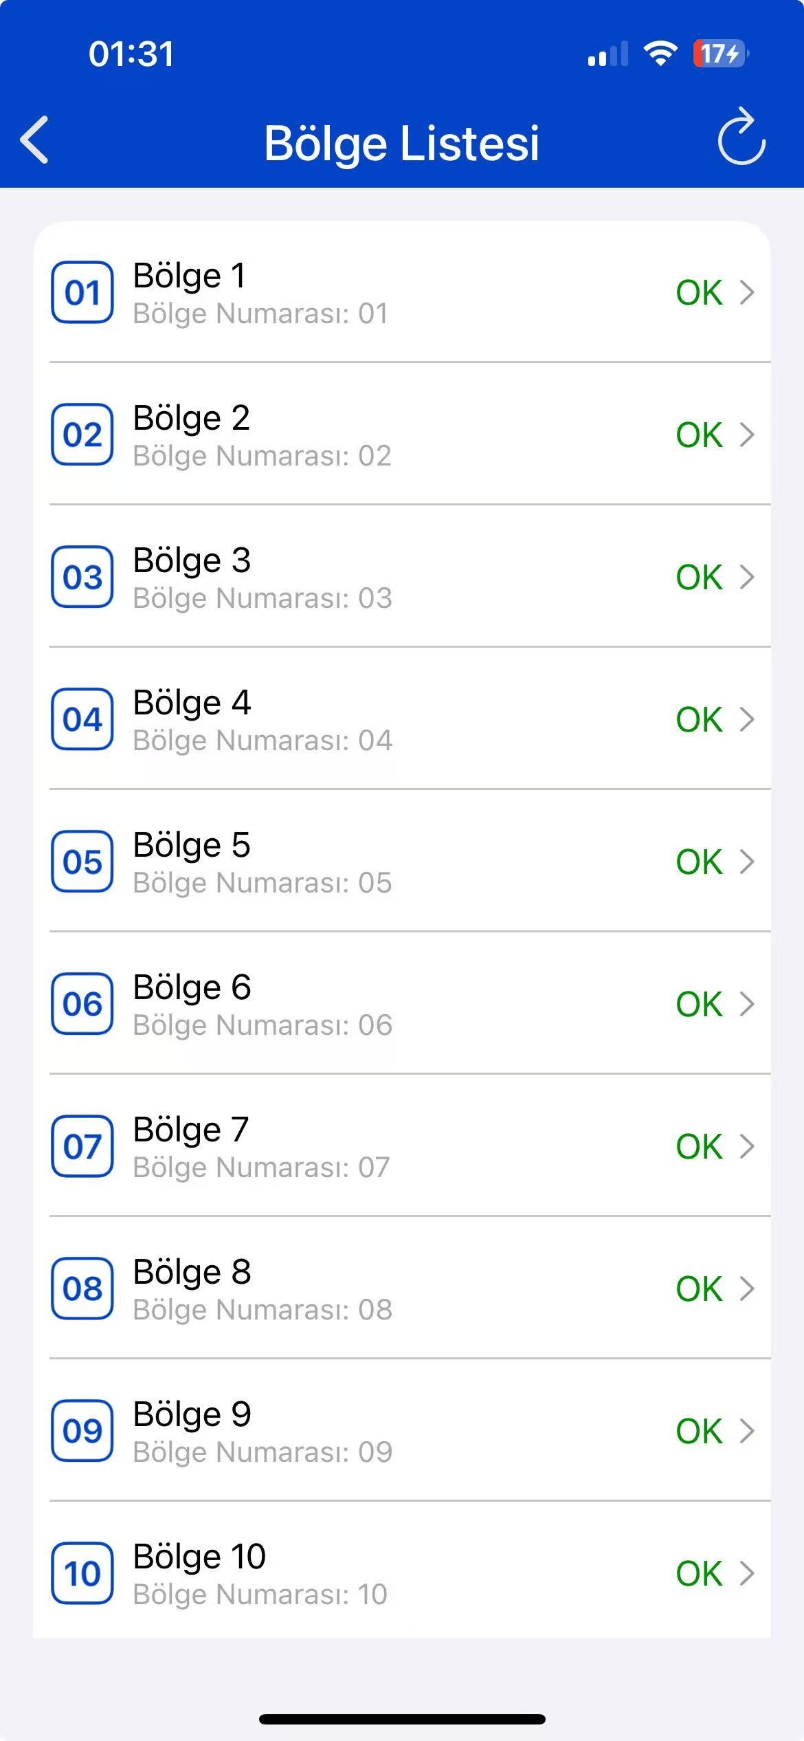Viewport: 804px width, 1741px height.
Task: Tap the OK status of Bölge 5
Action: click(x=699, y=862)
